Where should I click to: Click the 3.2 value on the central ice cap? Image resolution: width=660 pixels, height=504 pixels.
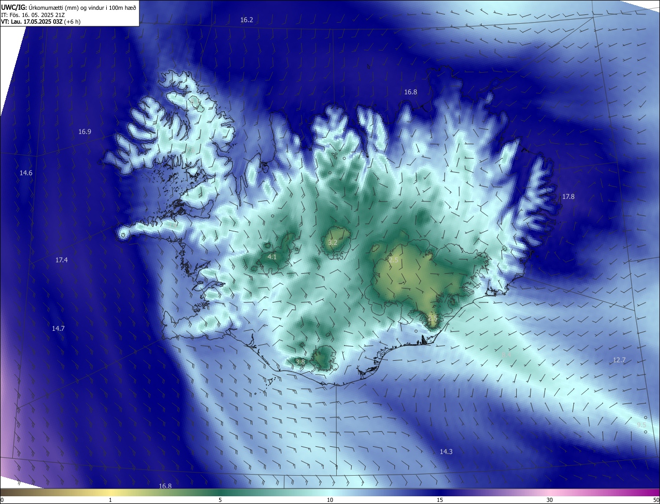tap(333, 242)
